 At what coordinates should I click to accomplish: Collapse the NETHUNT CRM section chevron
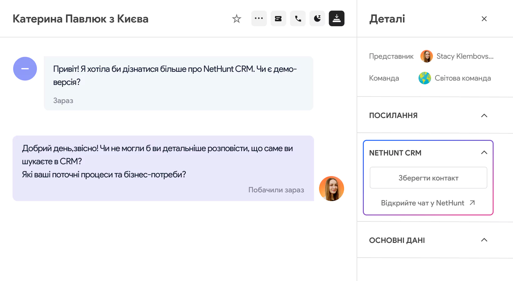pos(484,152)
